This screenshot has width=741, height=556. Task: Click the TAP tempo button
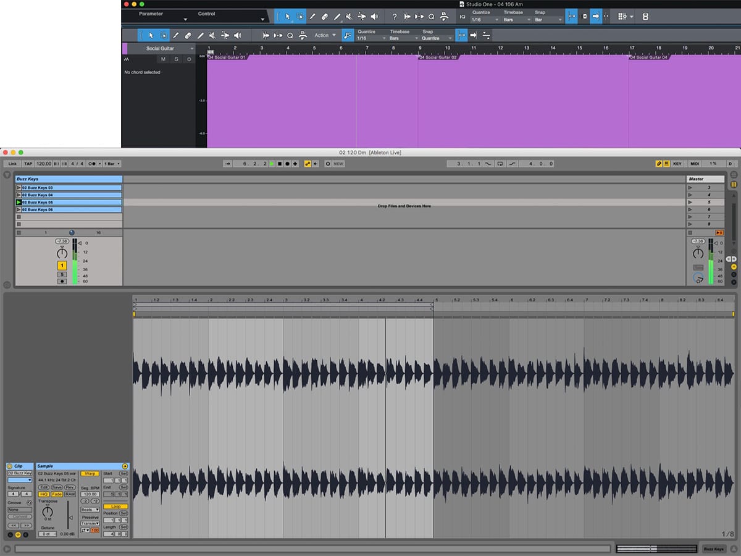pyautogui.click(x=28, y=164)
